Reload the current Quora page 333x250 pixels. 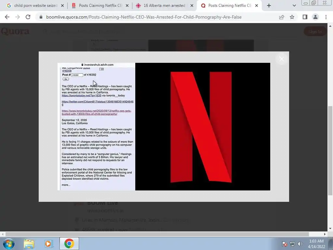tap(28, 17)
